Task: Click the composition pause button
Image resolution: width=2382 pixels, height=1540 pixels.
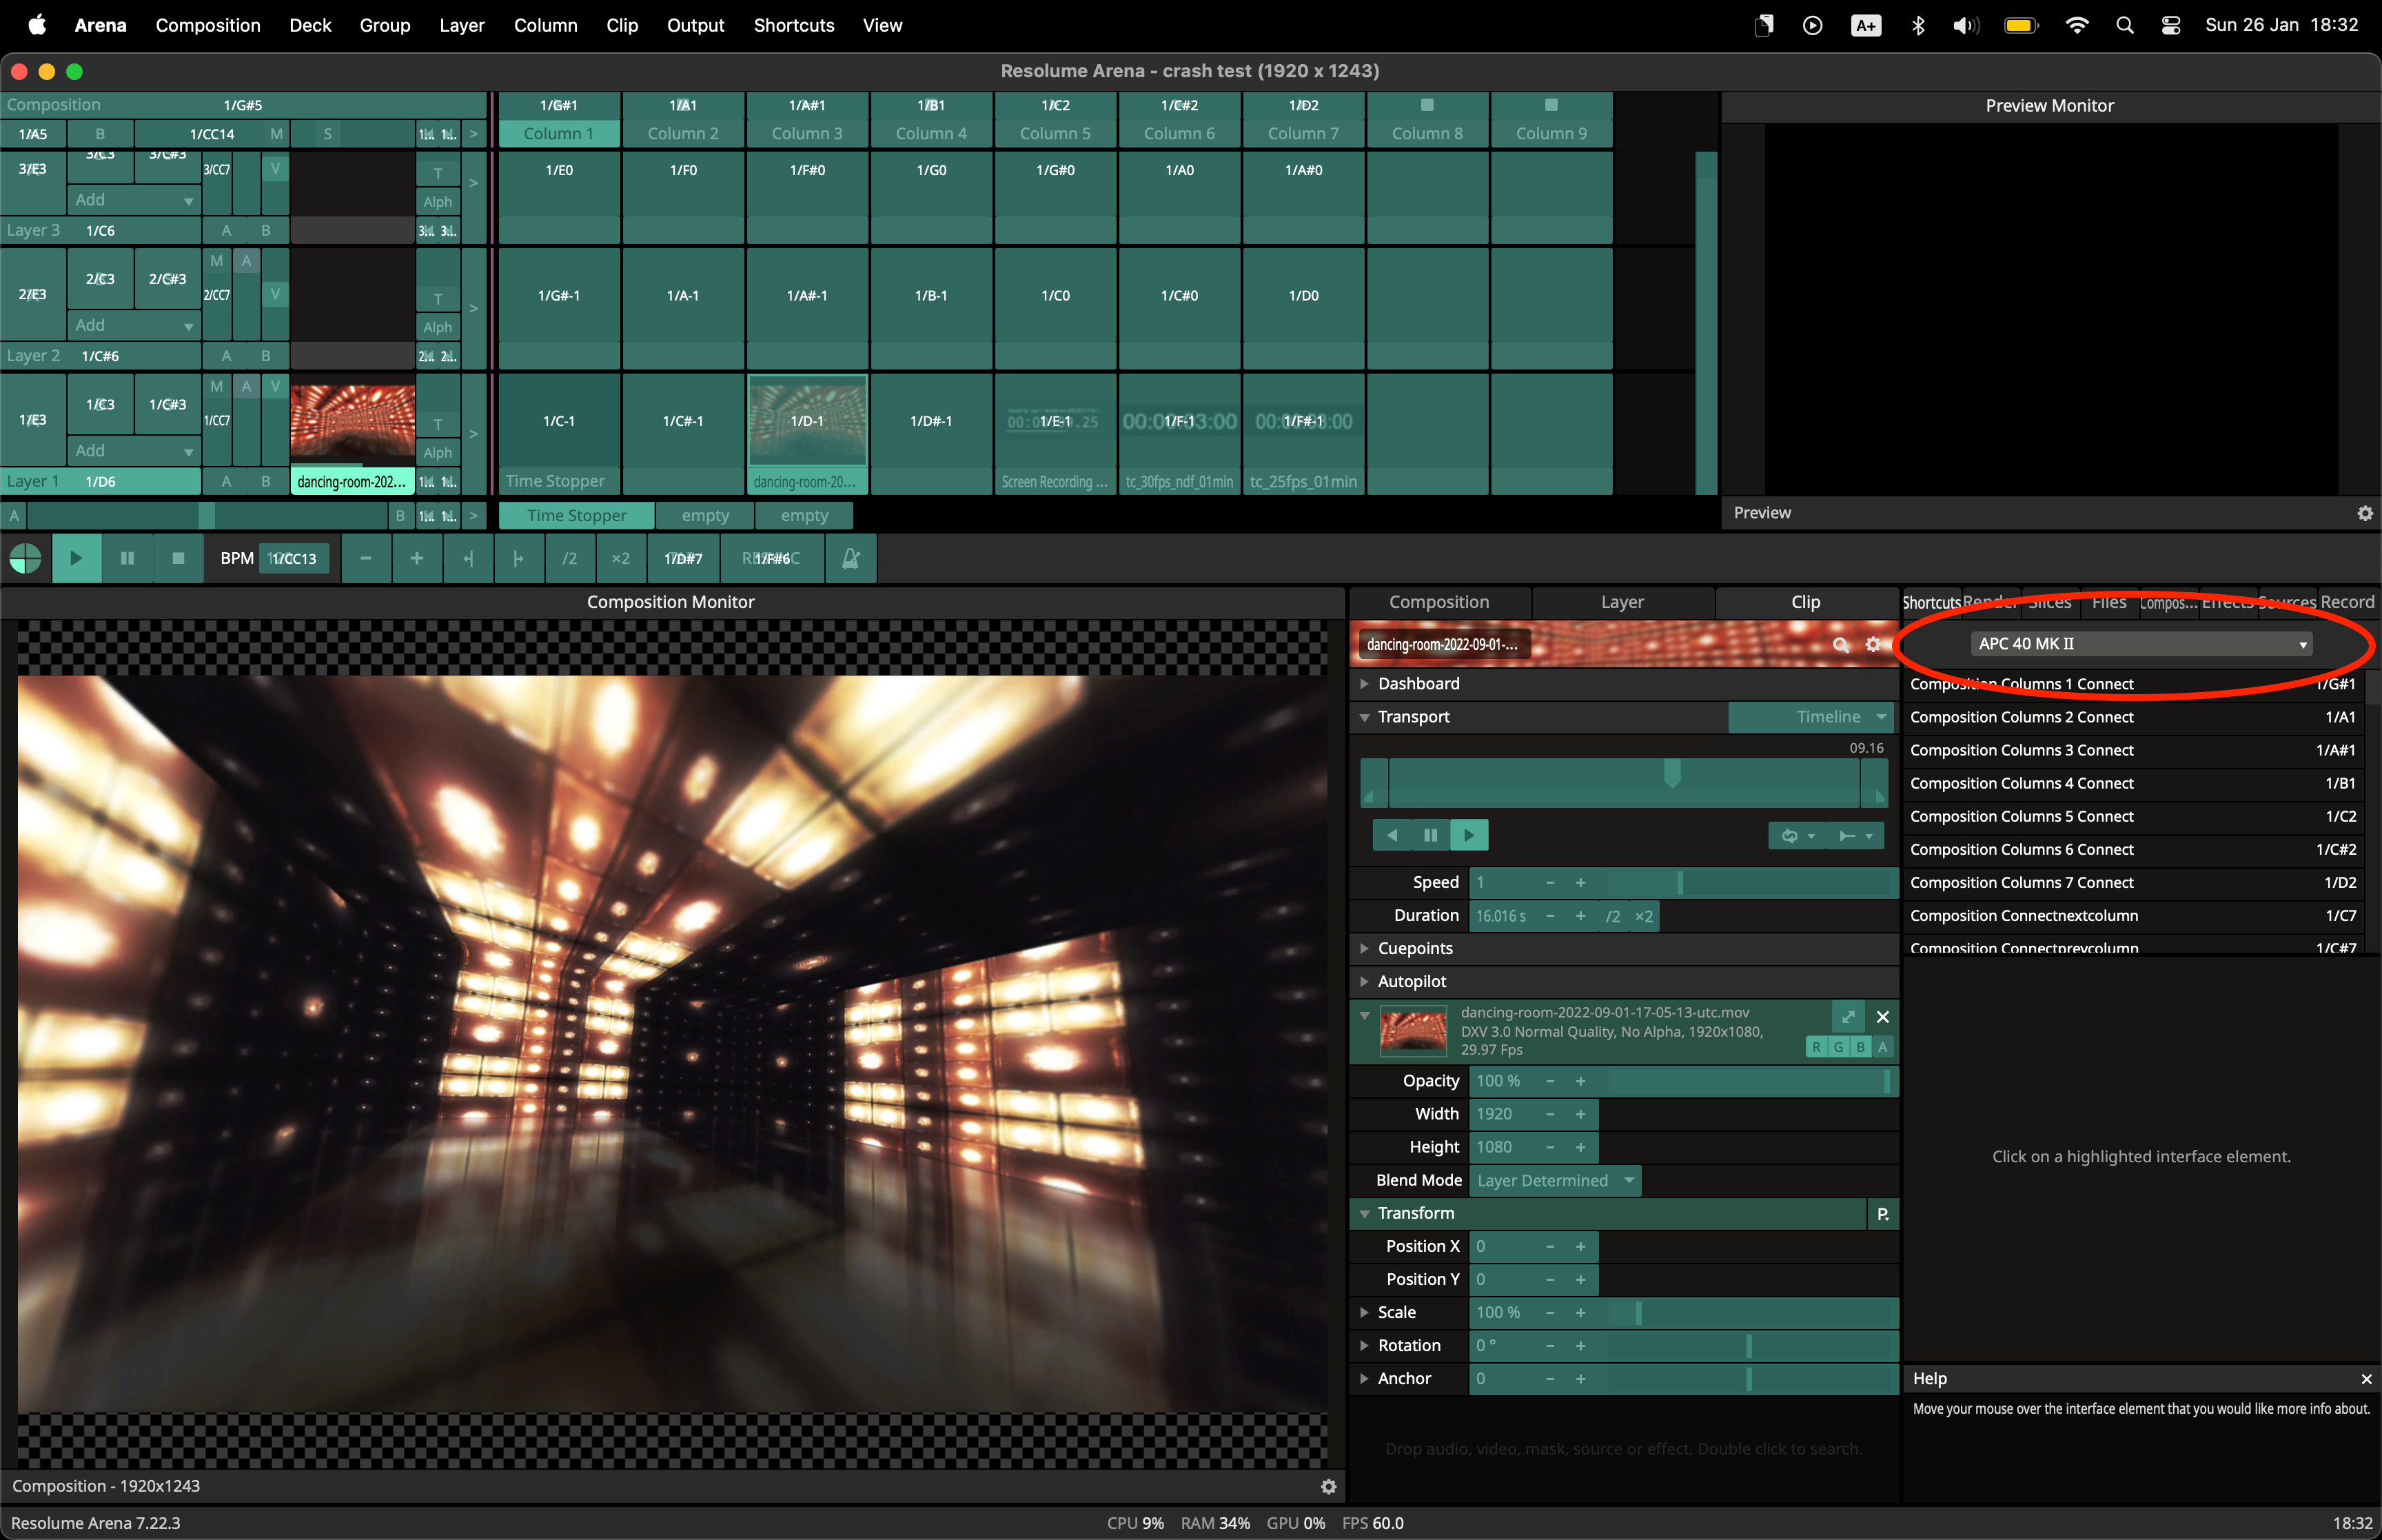Action: pos(127,558)
